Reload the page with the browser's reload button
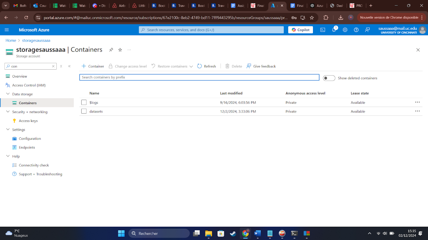 pos(26,18)
